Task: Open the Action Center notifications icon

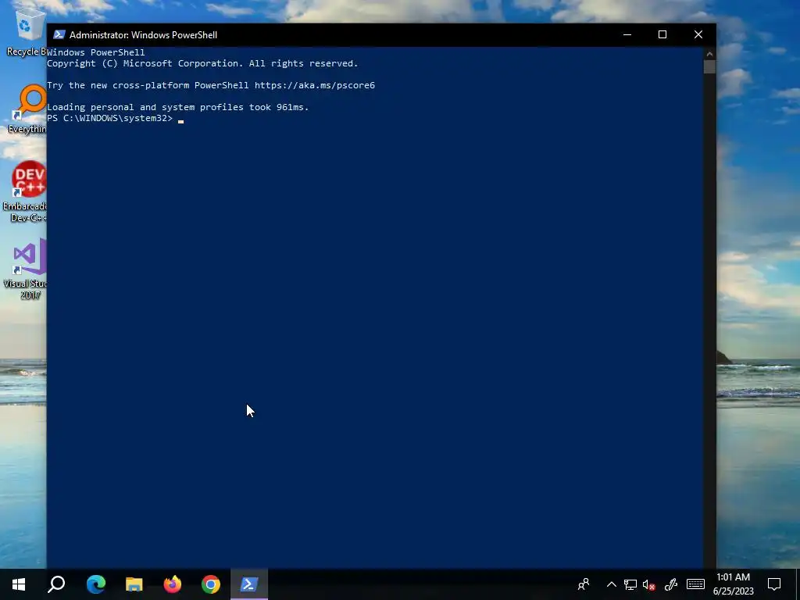Action: click(x=774, y=584)
